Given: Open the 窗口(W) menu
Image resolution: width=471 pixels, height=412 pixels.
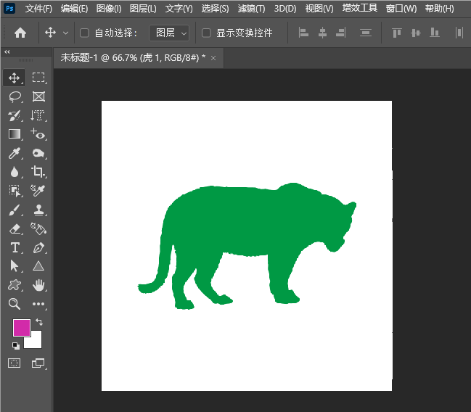Looking at the screenshot, I should 401,9.
